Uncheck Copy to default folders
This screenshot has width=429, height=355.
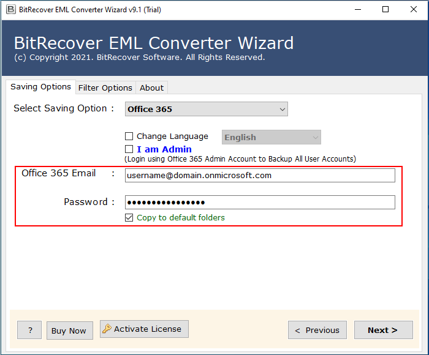[x=129, y=217]
